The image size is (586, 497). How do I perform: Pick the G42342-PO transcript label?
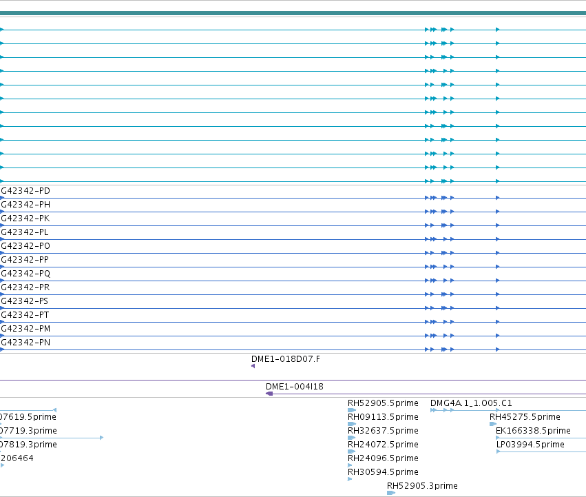[25, 246]
